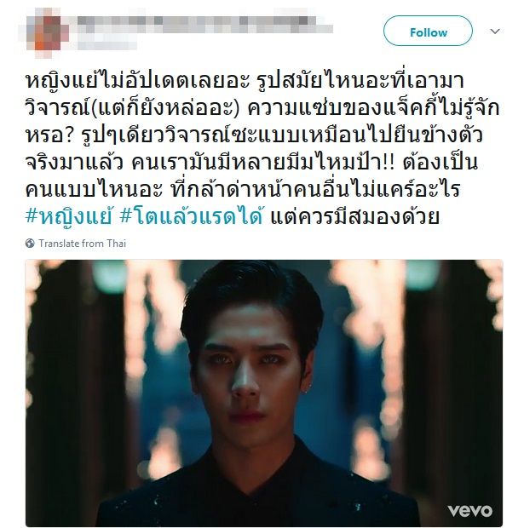Click tweet line beginning วิจารณ์(แต่ก็ยังหล่ออะ)
The image size is (524, 528).
pos(262,108)
